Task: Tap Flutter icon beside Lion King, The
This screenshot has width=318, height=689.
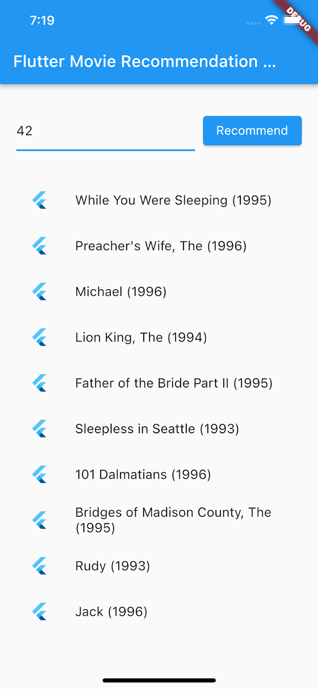Action: pos(40,337)
